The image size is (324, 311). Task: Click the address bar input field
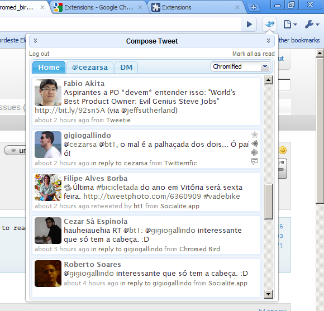120,25
